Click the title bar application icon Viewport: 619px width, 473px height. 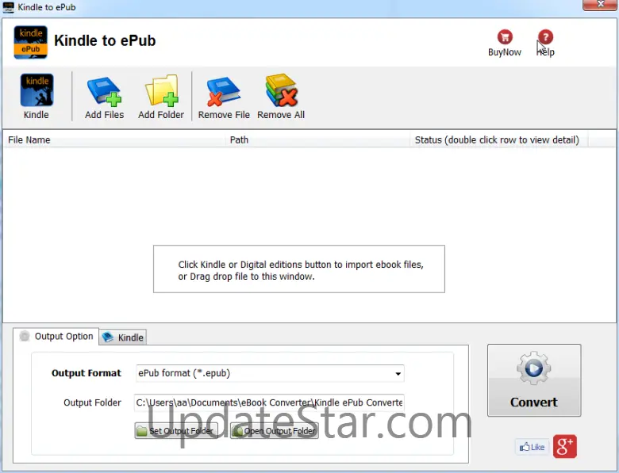[8, 7]
